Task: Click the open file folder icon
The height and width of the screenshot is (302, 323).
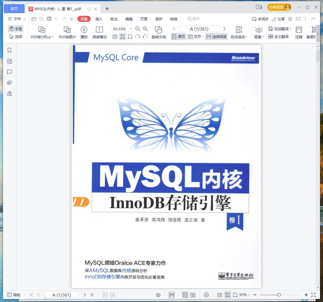Action: (x=34, y=19)
